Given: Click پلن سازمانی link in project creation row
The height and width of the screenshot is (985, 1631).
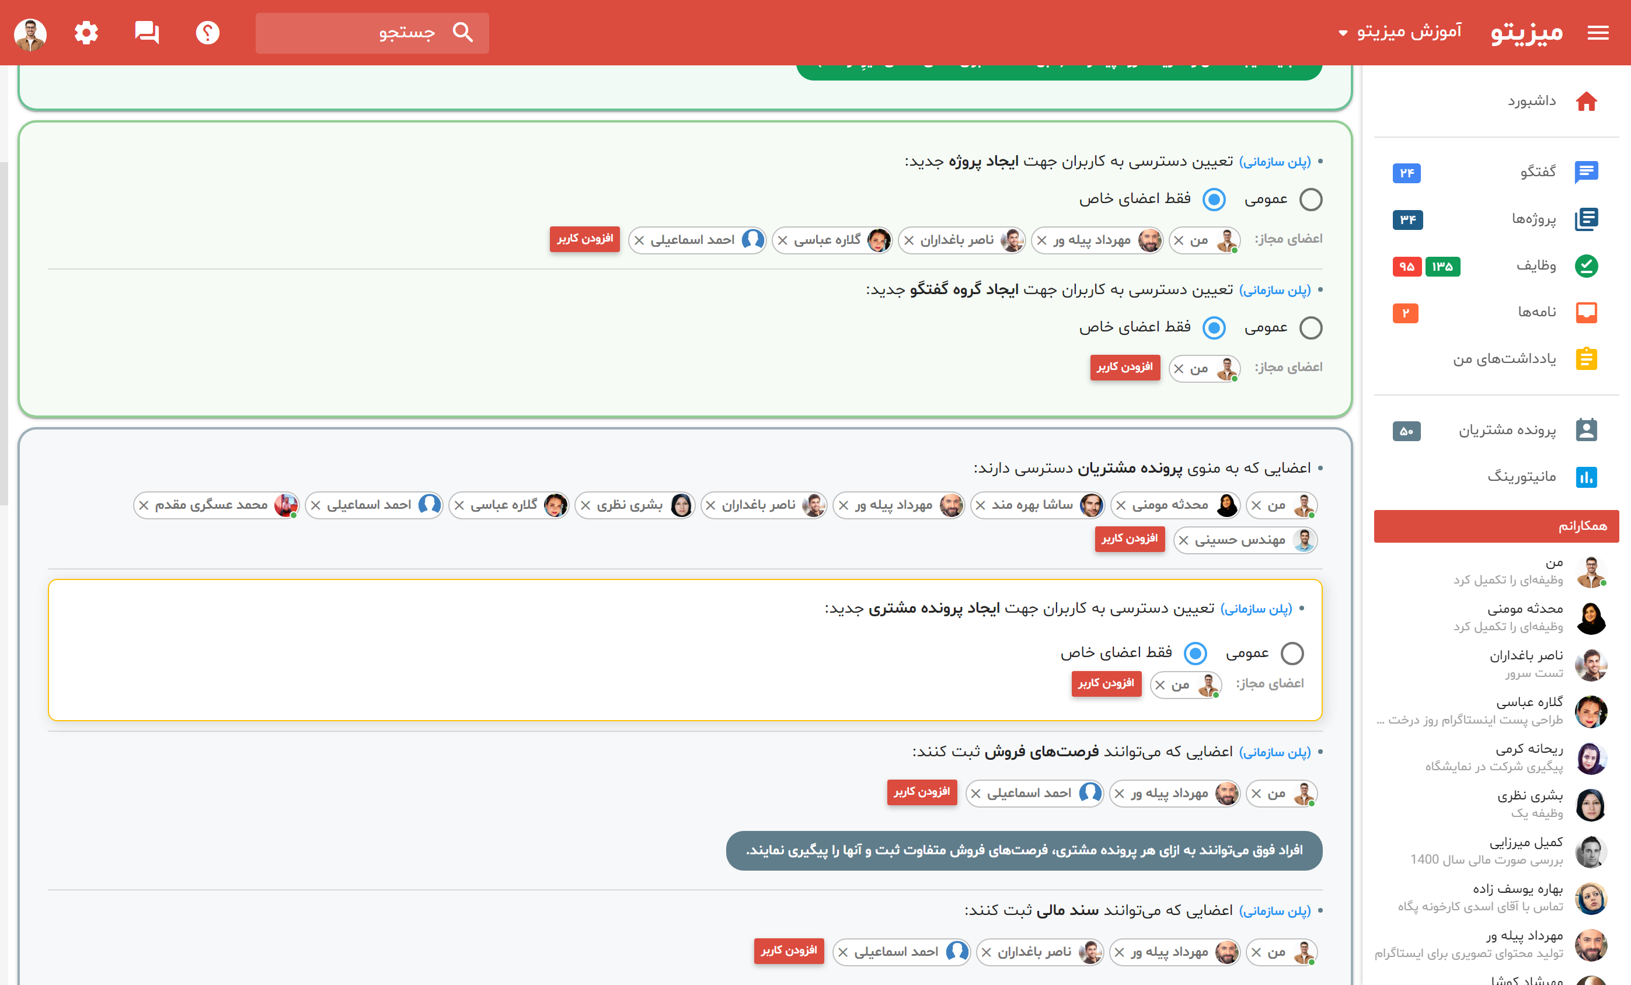Looking at the screenshot, I should 1275,162.
